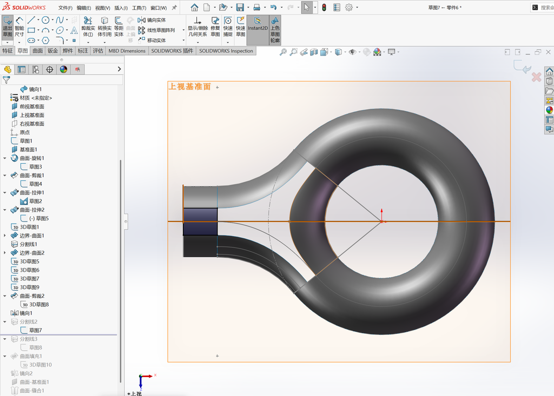Switch to the 曲面 ribbon tab
554x396 pixels.
pos(38,51)
